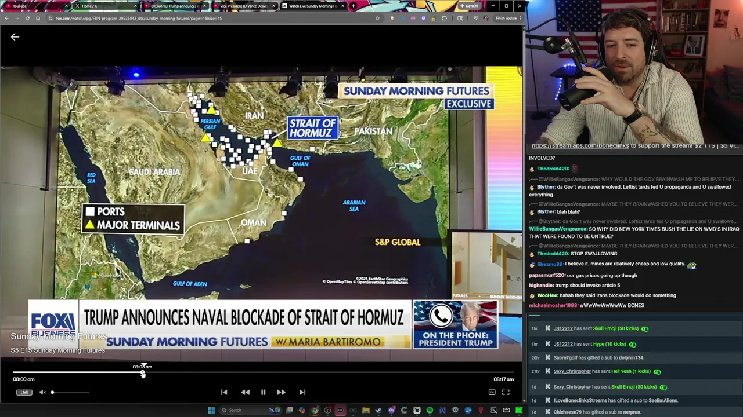
Task: Adjust the video volume slider
Action: 70,392
